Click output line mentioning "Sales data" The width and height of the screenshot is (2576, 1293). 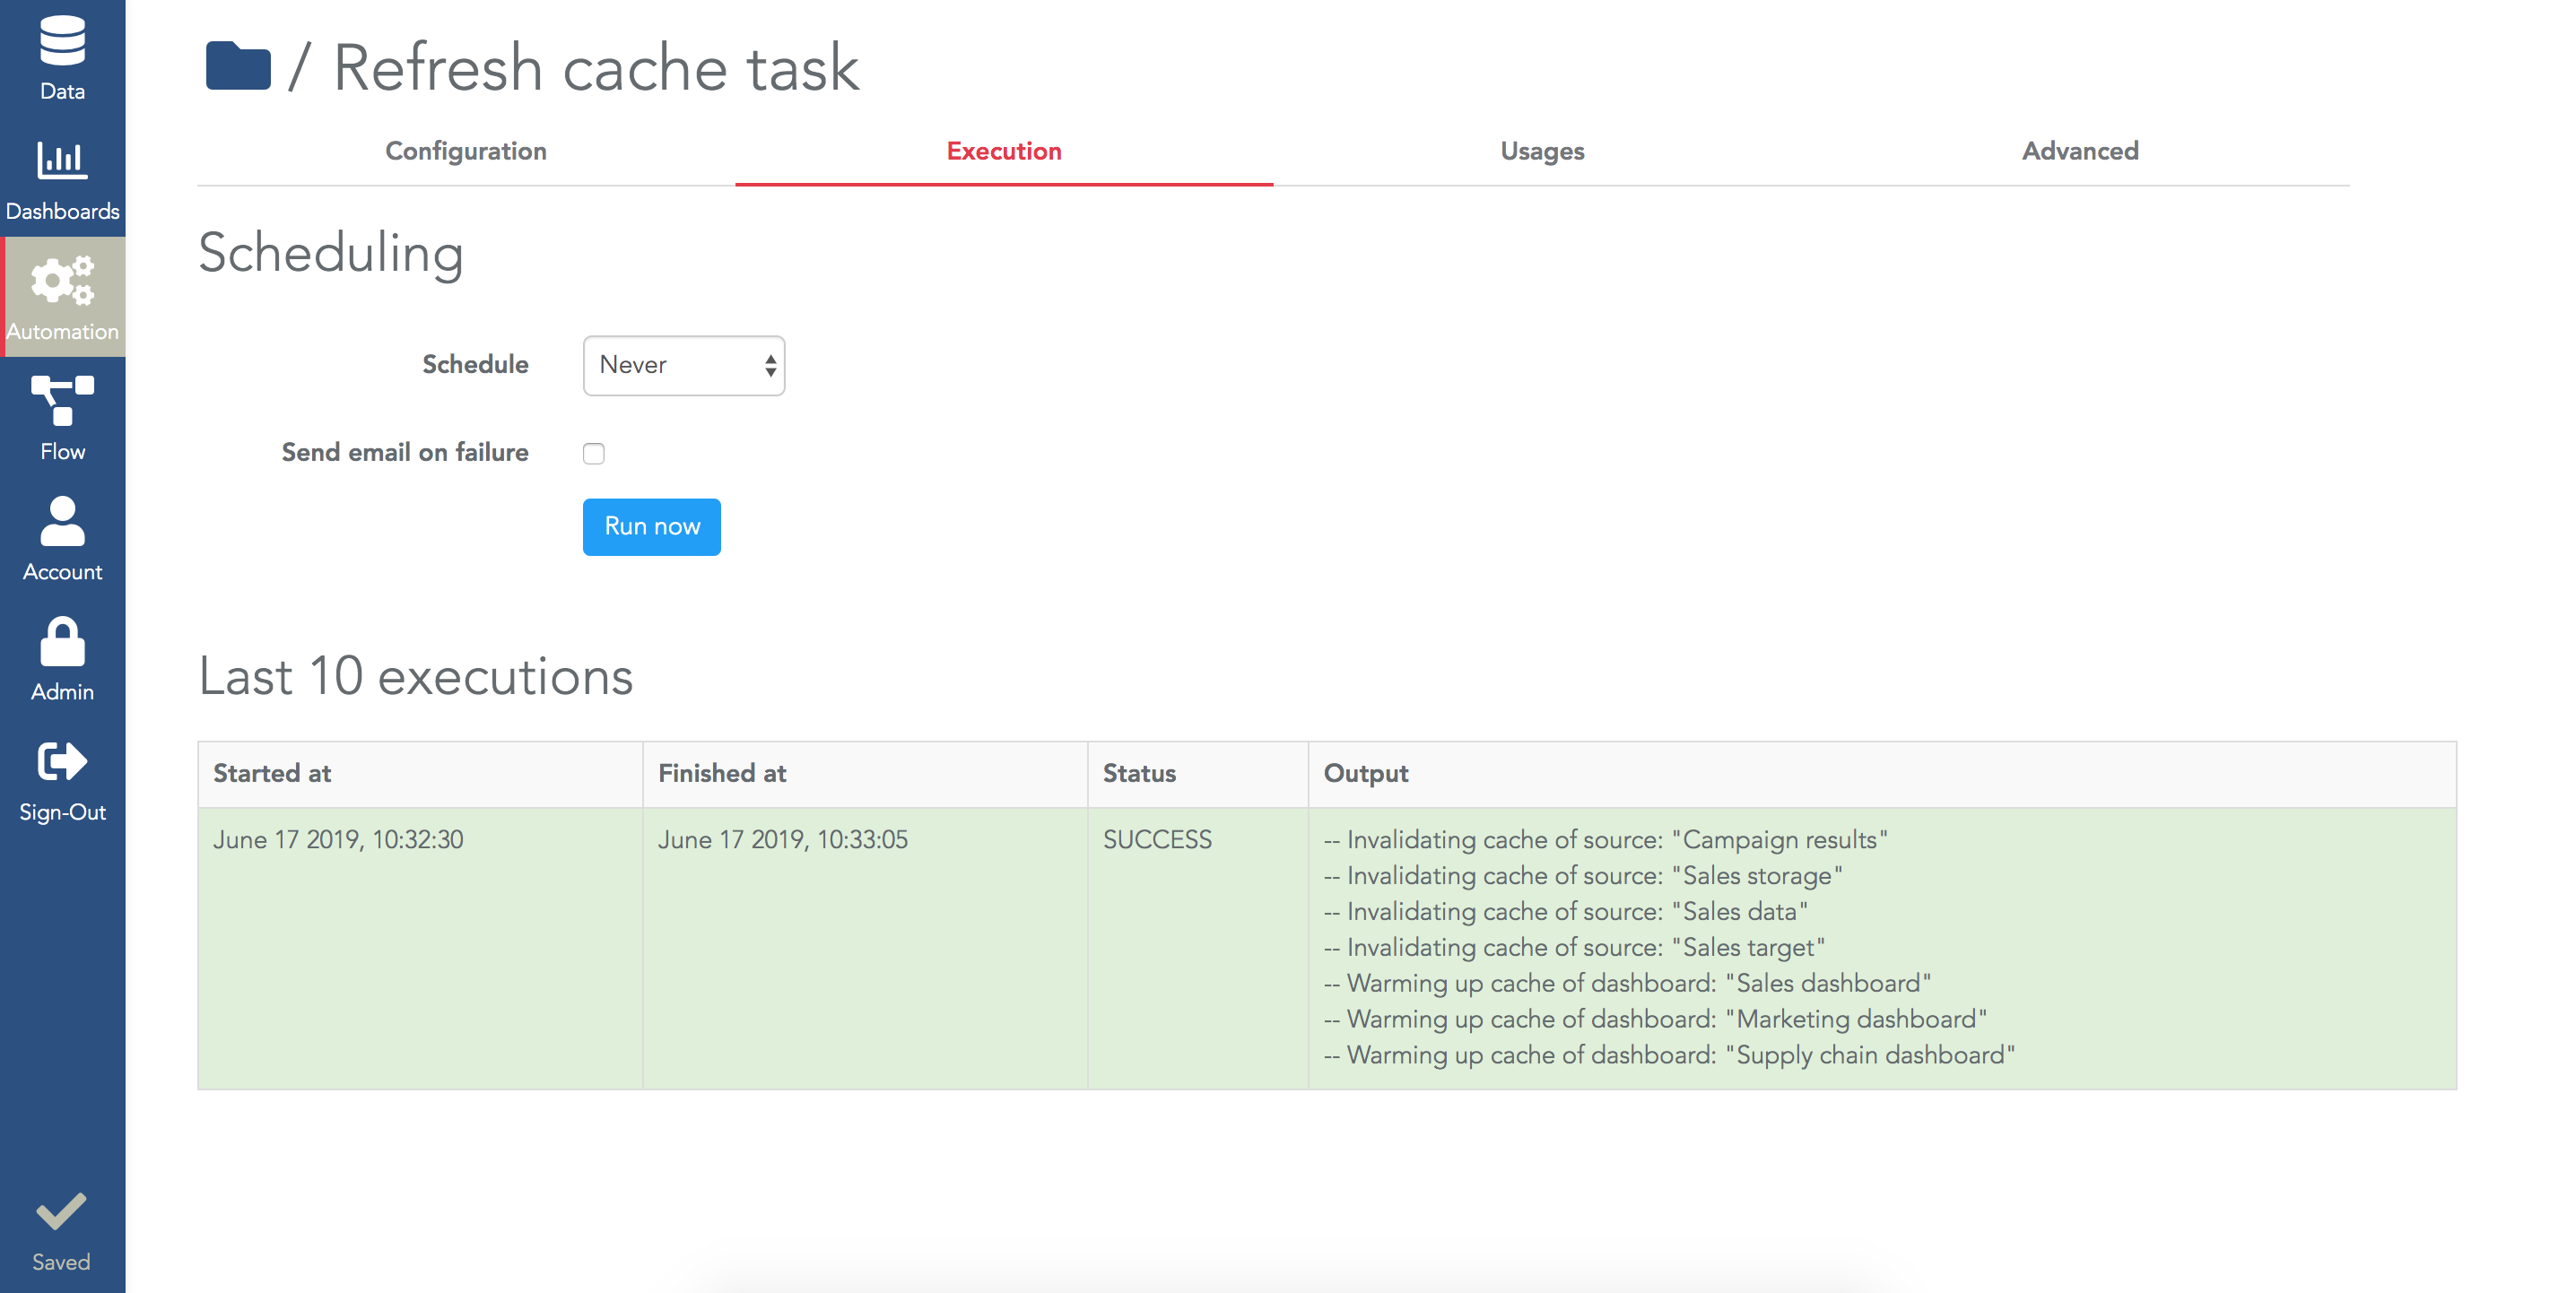click(1566, 912)
